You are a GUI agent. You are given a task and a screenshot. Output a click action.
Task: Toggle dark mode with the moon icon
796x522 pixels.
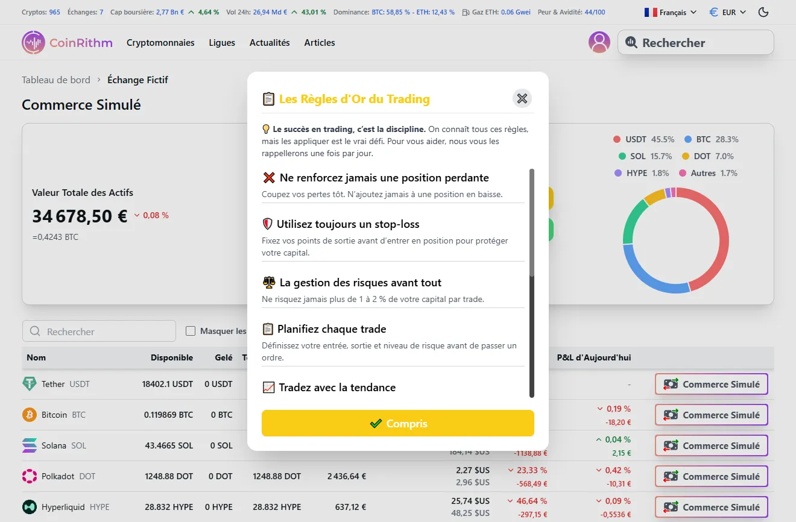pyautogui.click(x=763, y=11)
